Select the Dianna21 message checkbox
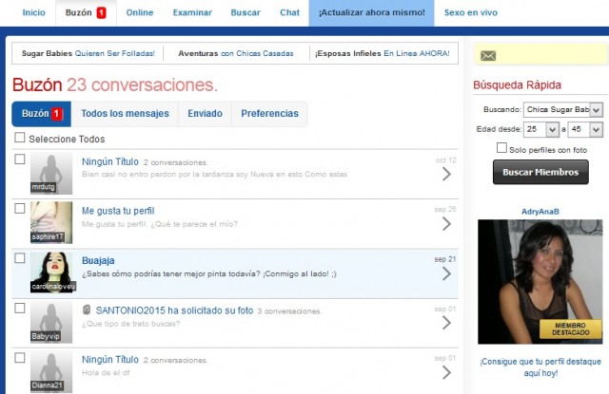The image size is (609, 394). pyautogui.click(x=20, y=358)
